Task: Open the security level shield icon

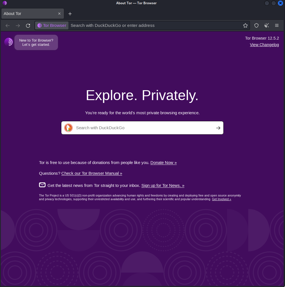Action: (x=256, y=25)
